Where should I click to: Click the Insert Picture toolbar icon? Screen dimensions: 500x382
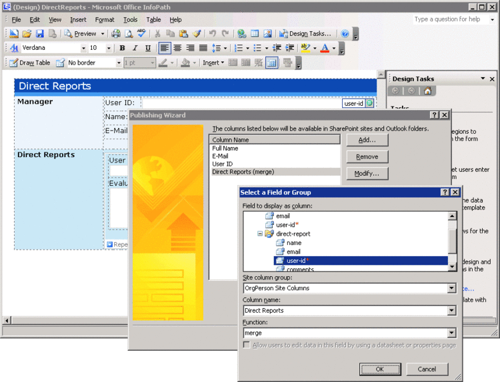[267, 33]
